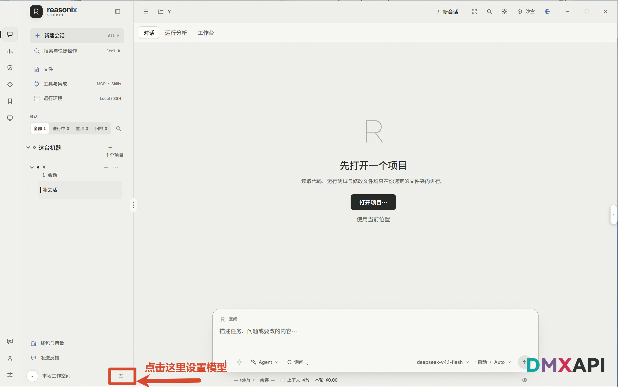
Task: Filter sessions by 归档 0
Action: tap(101, 129)
